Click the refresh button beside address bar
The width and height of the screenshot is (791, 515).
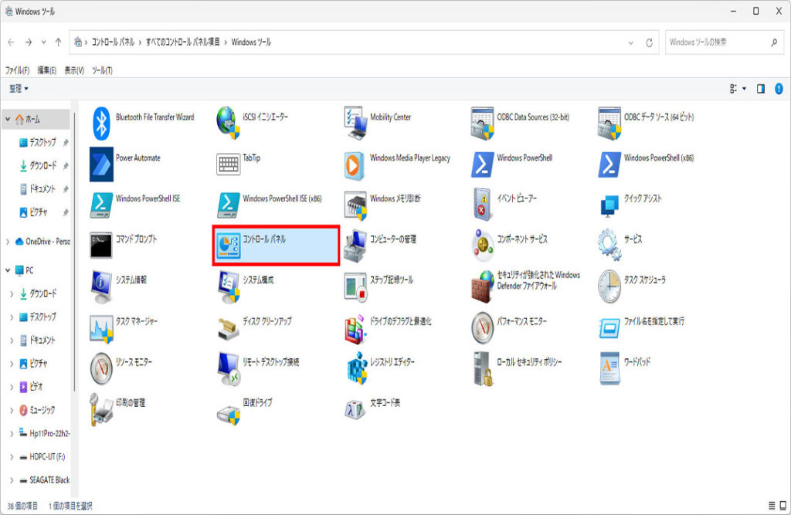[649, 42]
